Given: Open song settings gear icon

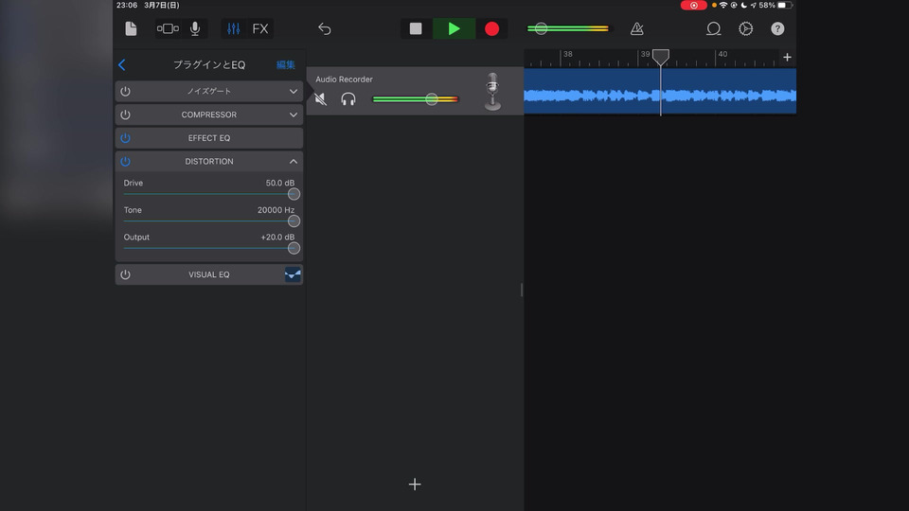Looking at the screenshot, I should coord(746,28).
